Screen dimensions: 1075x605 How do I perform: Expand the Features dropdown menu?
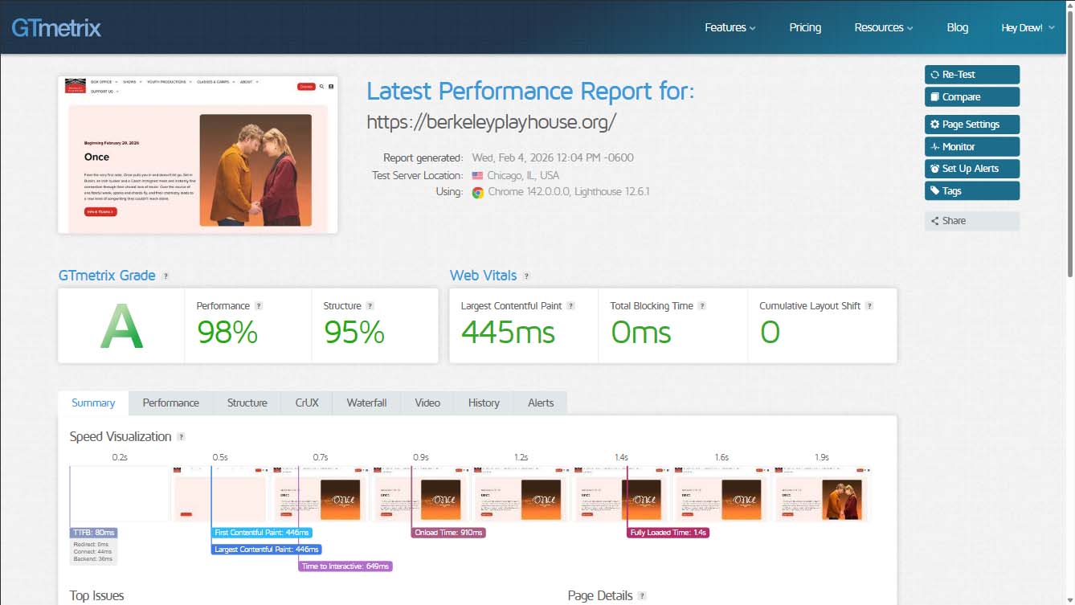pos(730,27)
